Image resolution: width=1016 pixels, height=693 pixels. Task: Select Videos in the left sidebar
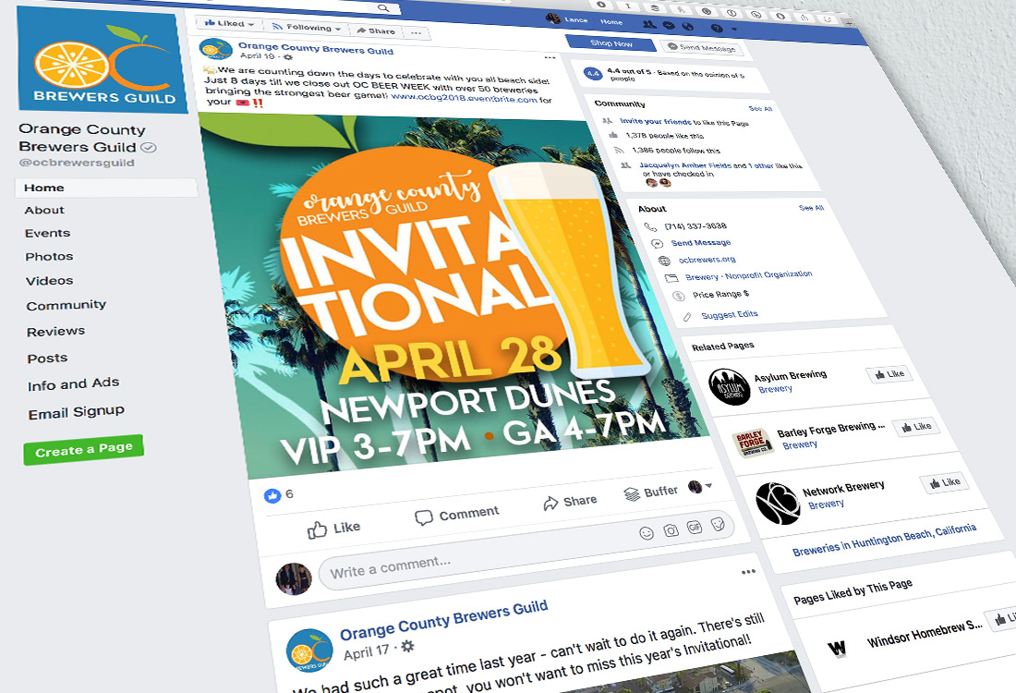49,281
